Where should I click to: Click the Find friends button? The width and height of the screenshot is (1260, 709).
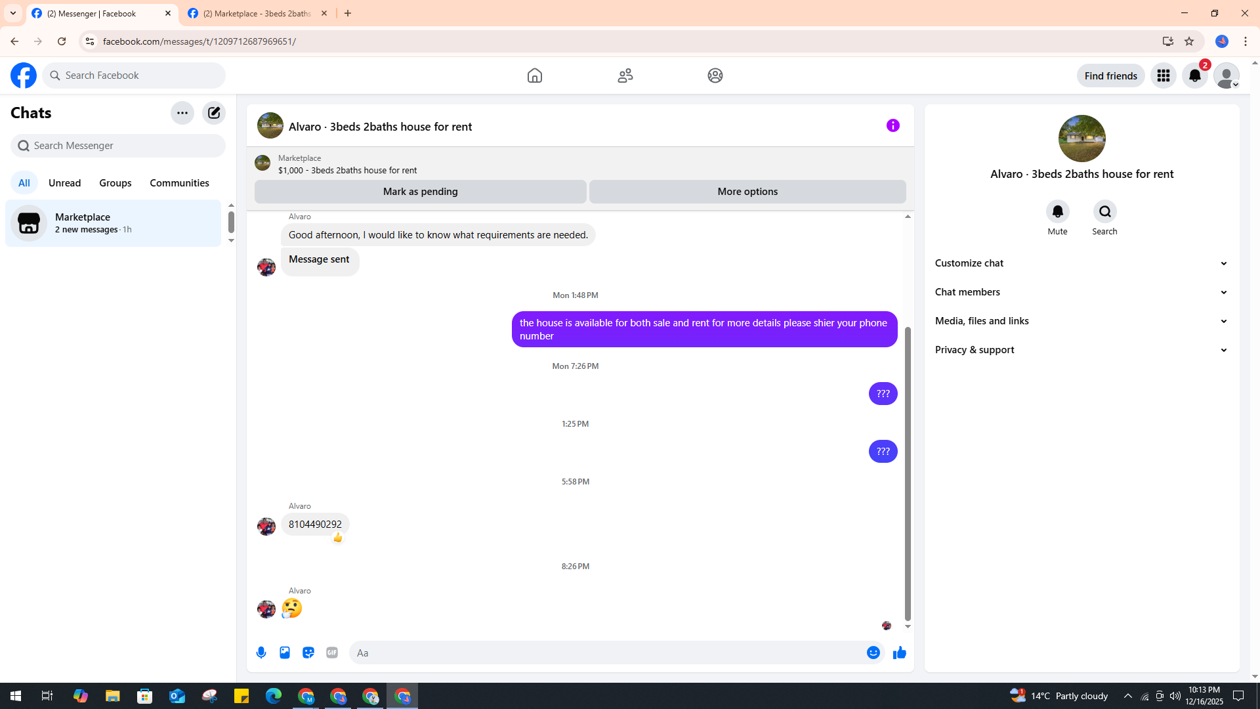click(1111, 75)
